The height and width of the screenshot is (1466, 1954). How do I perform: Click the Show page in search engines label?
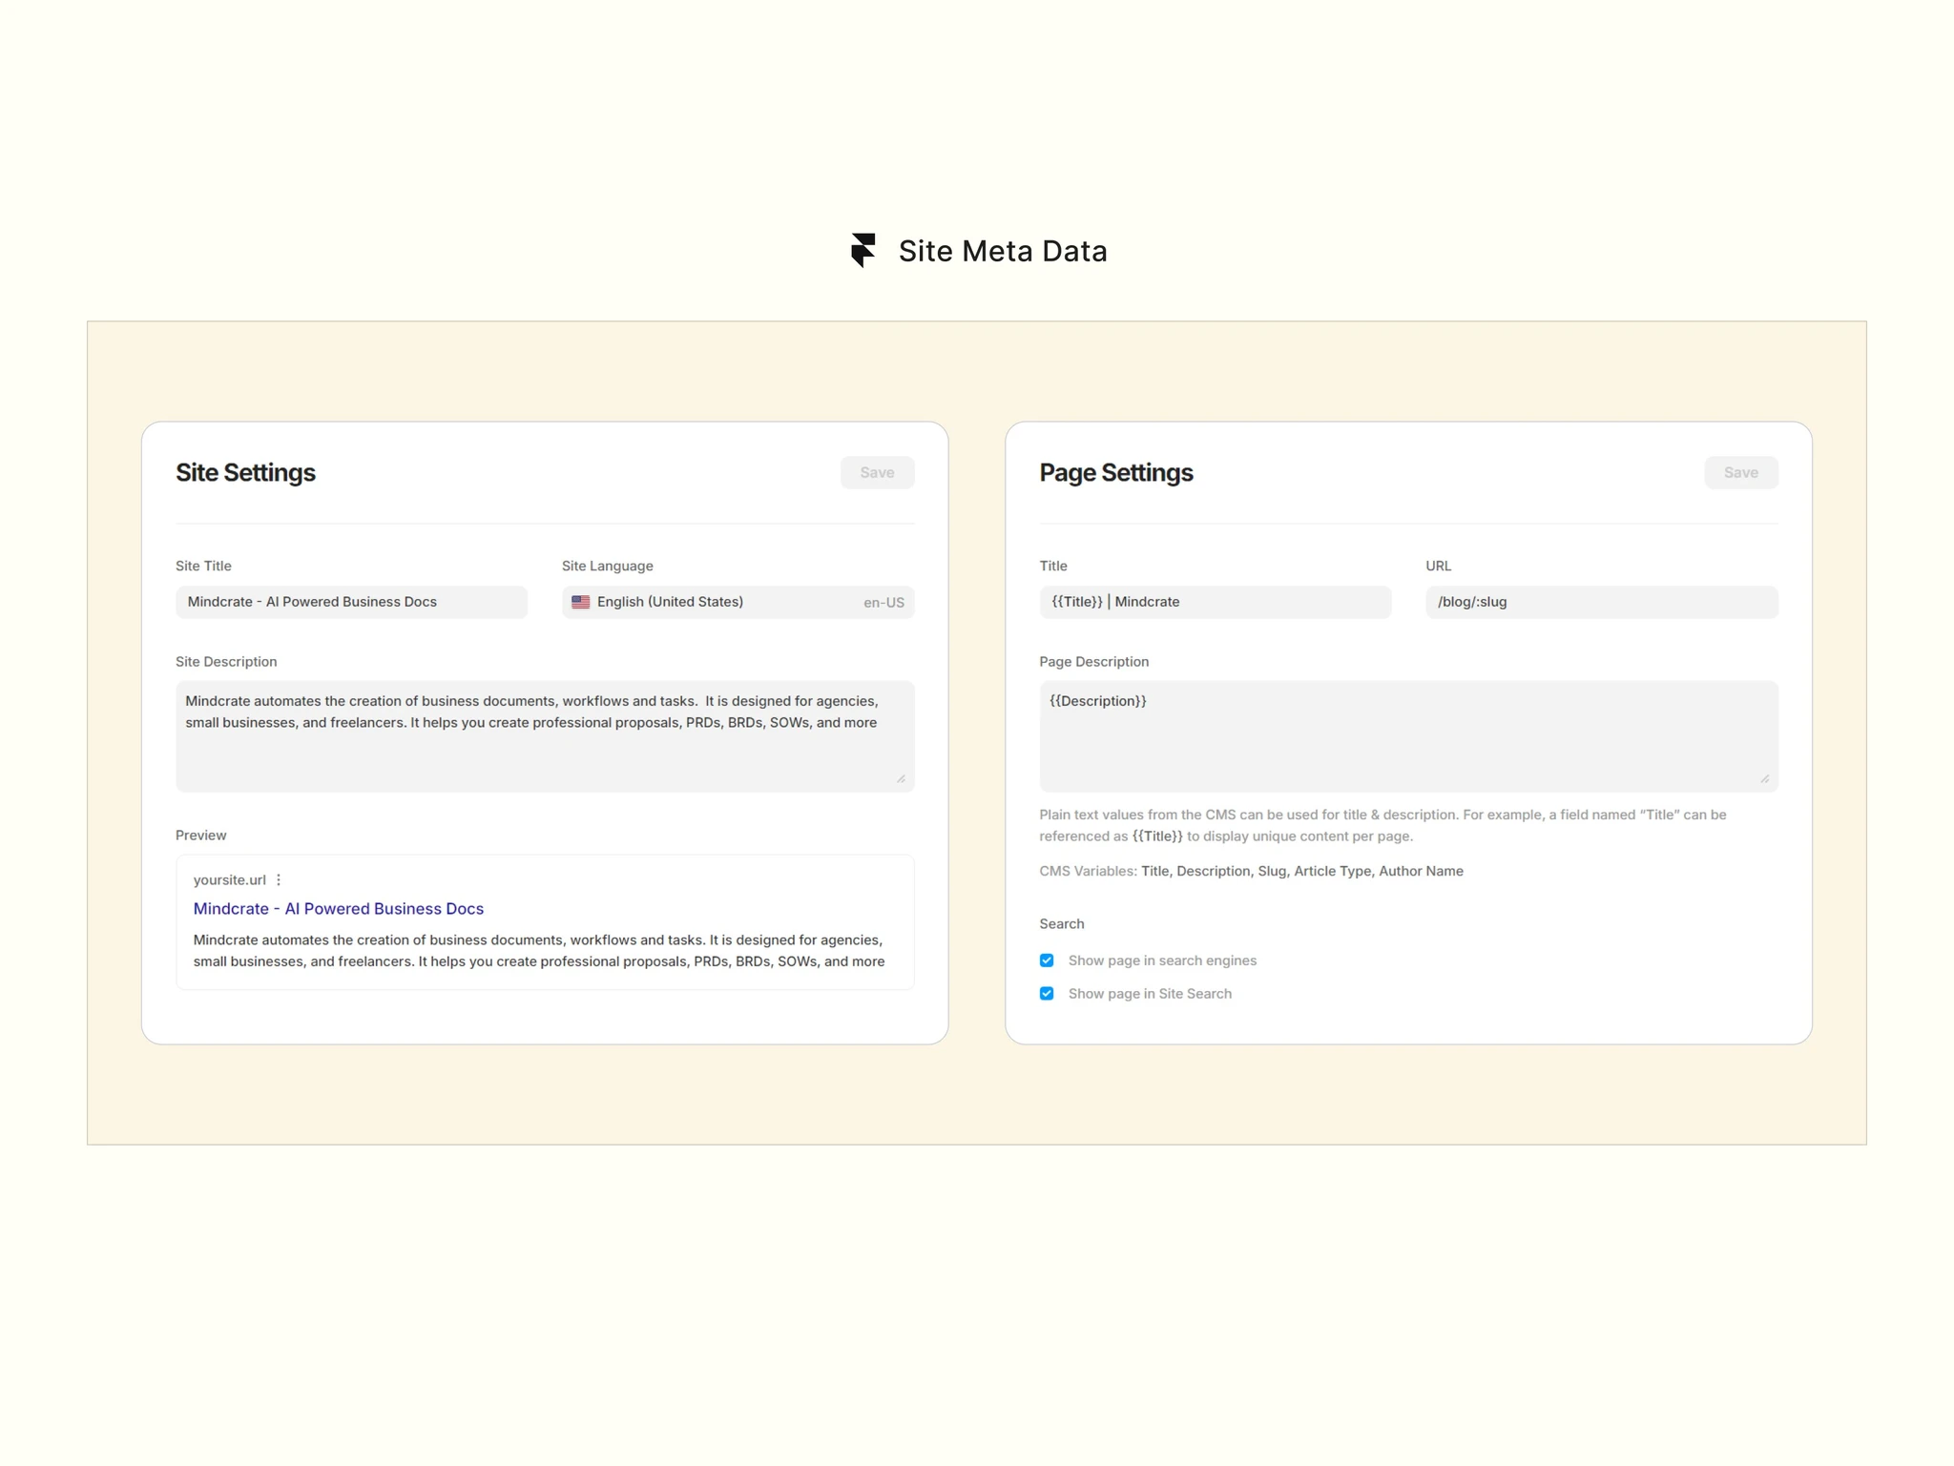click(x=1162, y=960)
